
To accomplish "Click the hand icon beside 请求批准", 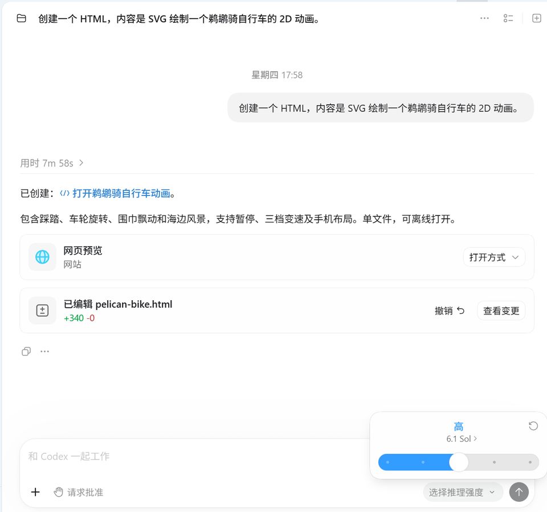I will point(58,492).
